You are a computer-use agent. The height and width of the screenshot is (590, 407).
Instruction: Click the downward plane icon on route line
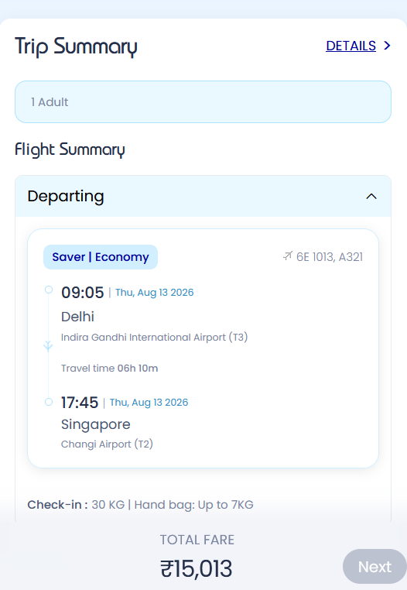pos(48,346)
